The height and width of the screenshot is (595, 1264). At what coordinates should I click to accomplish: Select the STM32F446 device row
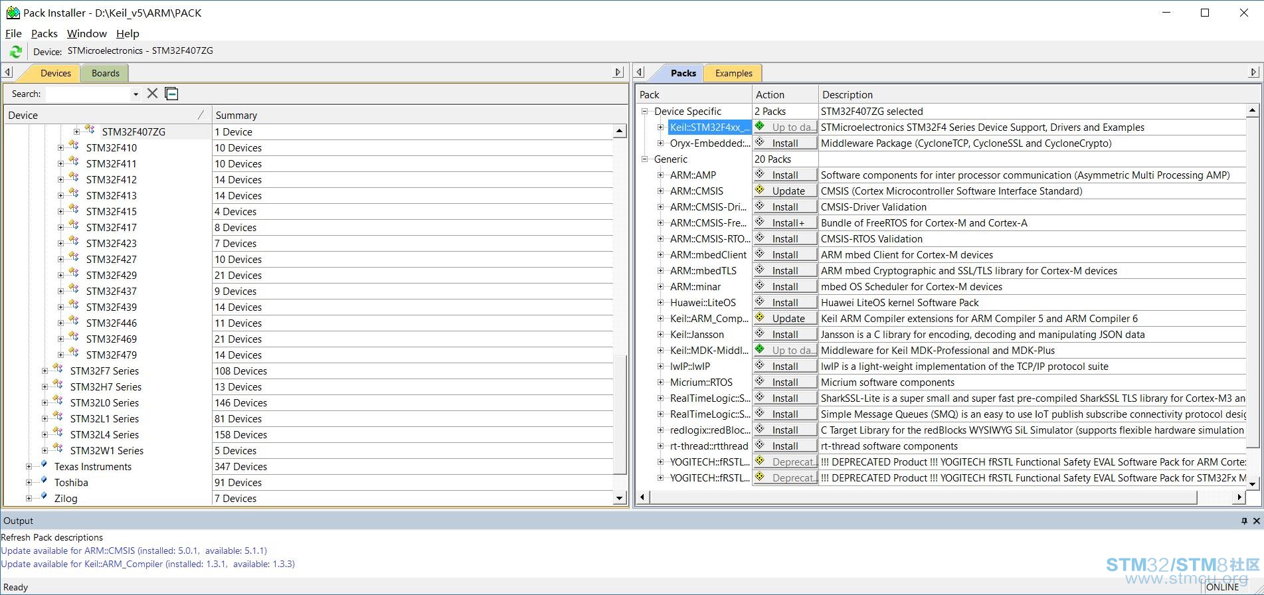[308, 323]
